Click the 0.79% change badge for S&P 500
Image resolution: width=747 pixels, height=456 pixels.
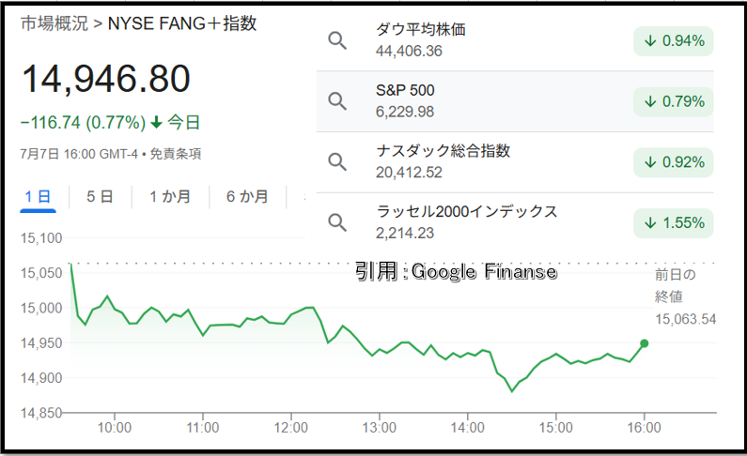click(673, 101)
